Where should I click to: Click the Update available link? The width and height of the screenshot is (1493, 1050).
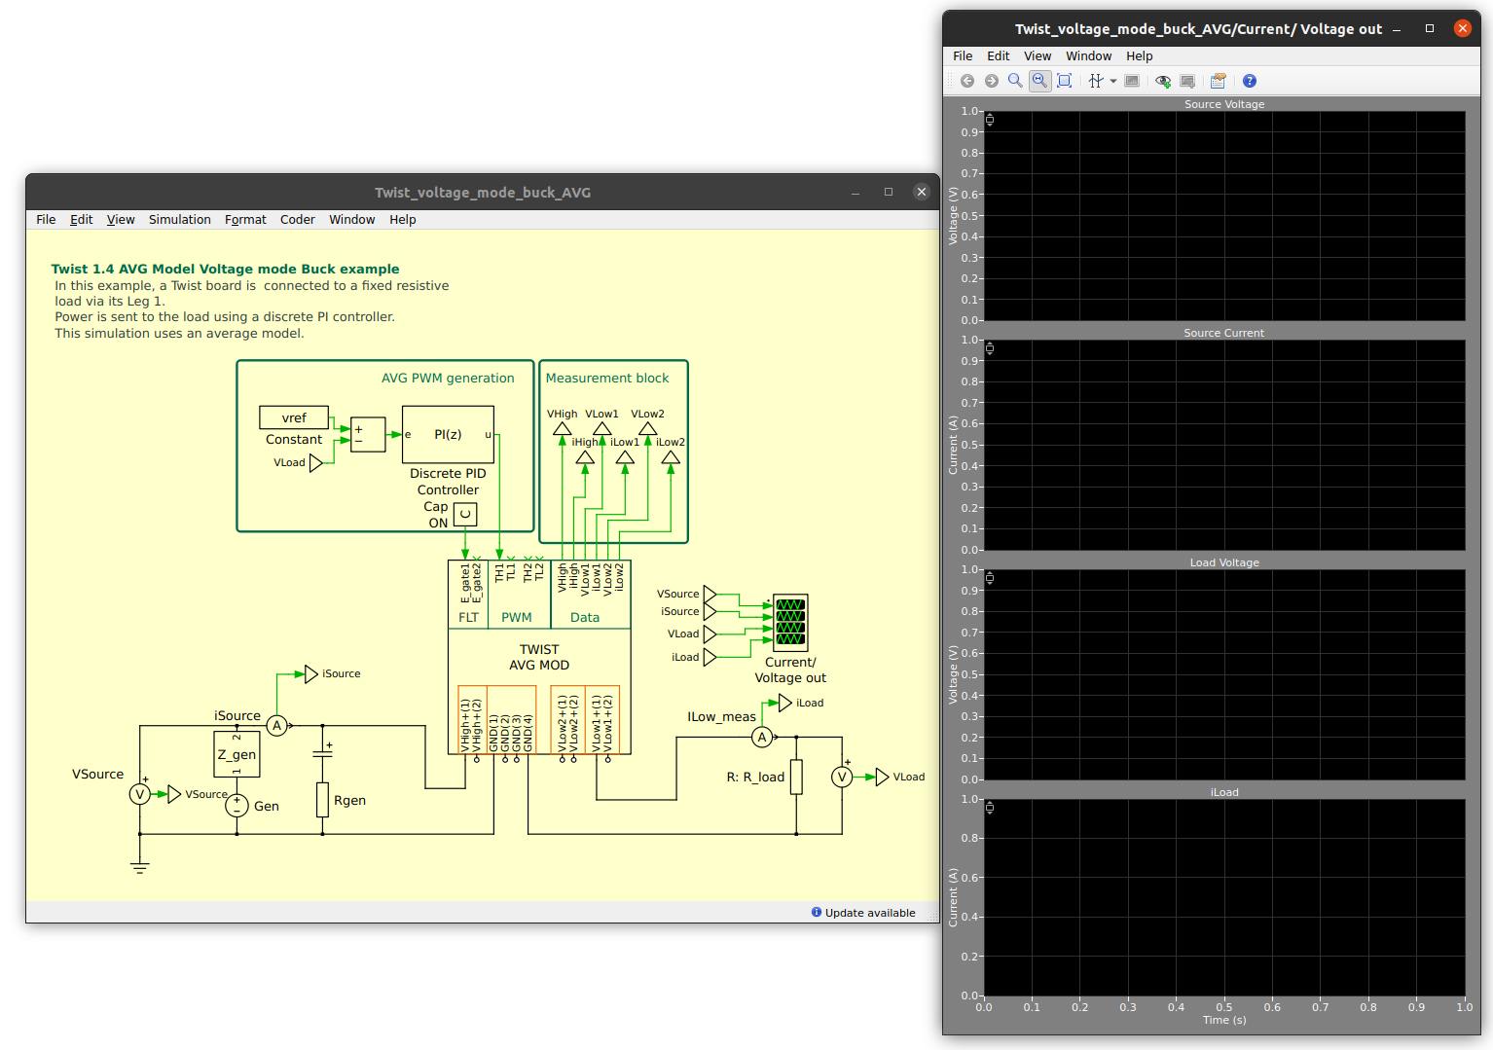(x=863, y=913)
